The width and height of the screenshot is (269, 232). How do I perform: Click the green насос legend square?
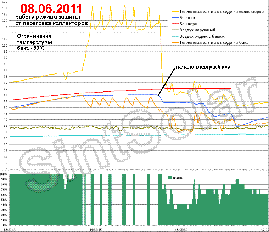[170, 177]
